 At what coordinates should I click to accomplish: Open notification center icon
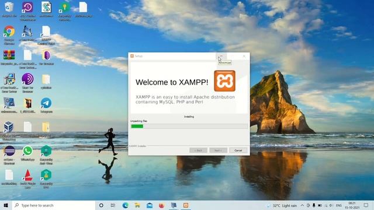coord(366,205)
